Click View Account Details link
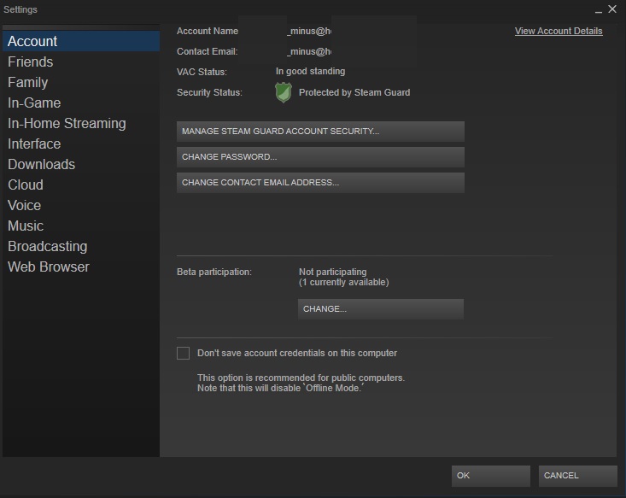 (x=559, y=31)
